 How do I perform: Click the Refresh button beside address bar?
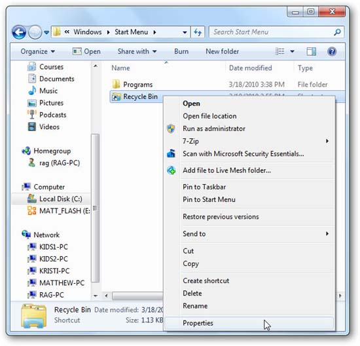point(198,32)
